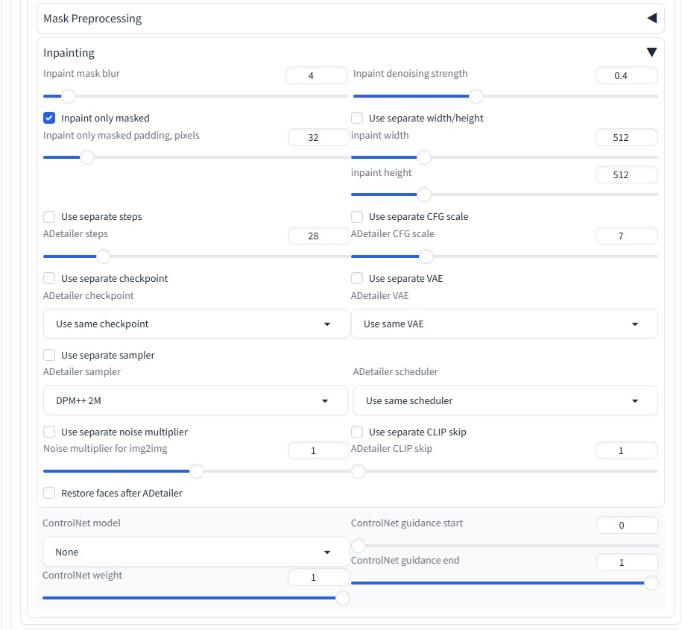
Task: Click the ControlNet weight number field
Action: click(x=318, y=578)
